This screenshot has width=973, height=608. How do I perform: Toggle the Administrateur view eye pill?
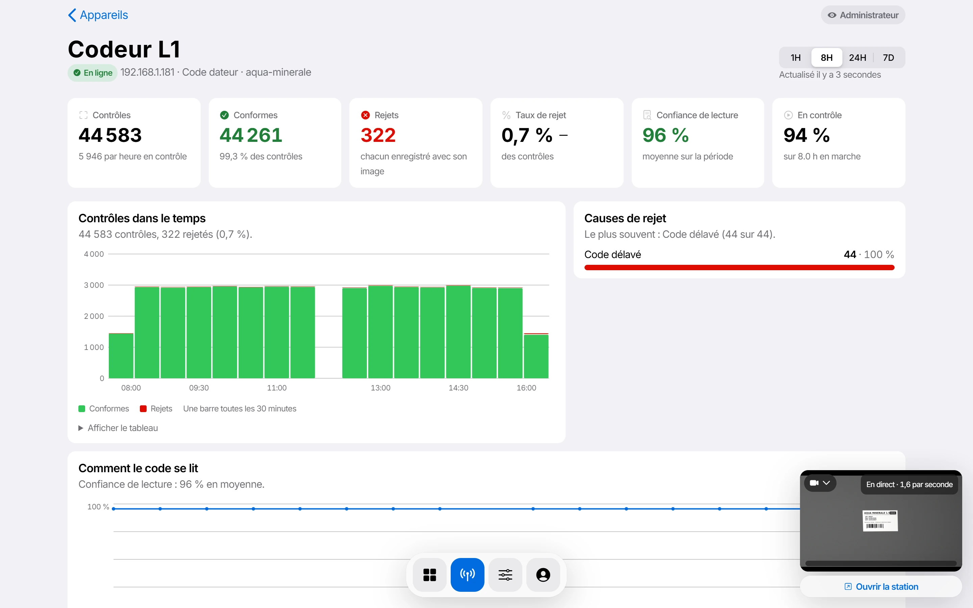coord(863,15)
